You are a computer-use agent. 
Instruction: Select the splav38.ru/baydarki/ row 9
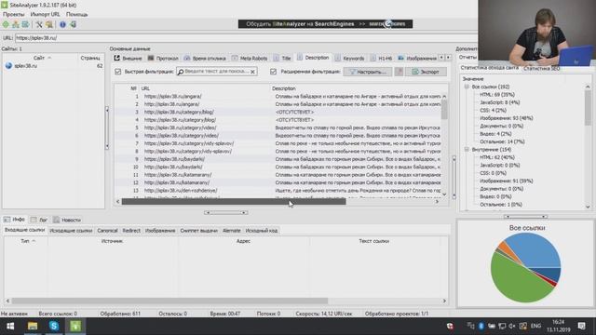pyautogui.click(x=278, y=159)
